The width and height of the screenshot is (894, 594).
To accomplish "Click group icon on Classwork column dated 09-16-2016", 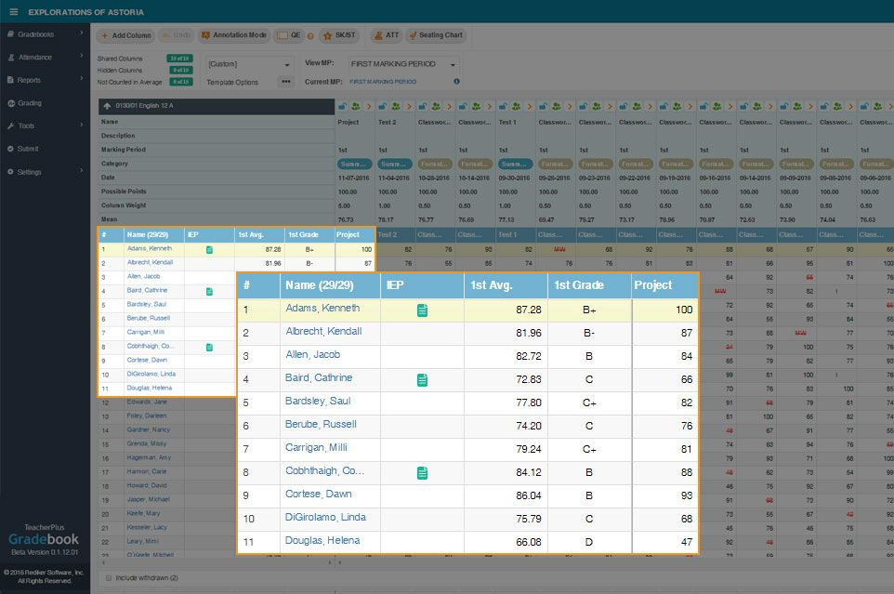I will (x=717, y=107).
